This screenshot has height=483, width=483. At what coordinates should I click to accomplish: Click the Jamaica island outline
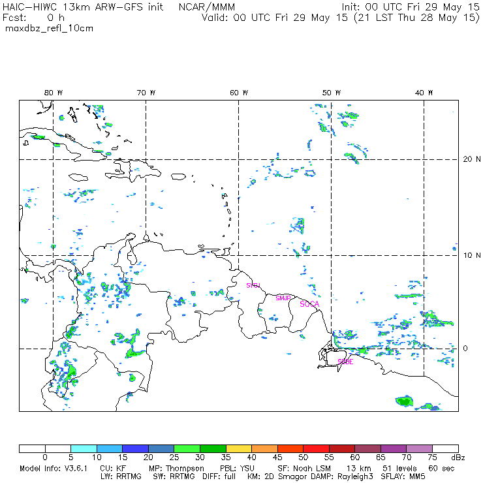click(x=78, y=178)
